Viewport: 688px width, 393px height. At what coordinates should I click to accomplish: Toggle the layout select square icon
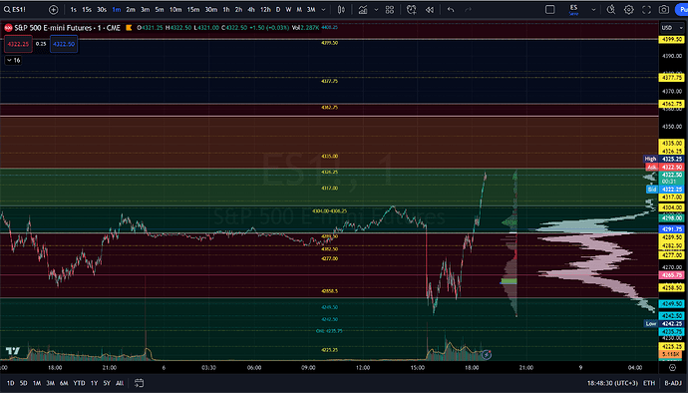point(549,10)
